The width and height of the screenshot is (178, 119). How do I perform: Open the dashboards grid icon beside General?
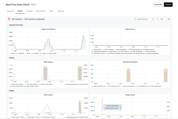(x=13, y=19)
